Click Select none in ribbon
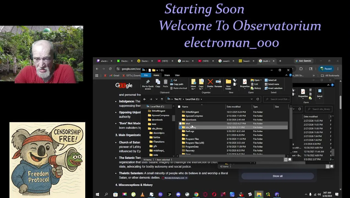Viewport: 350px width, 198px height. (x=272, y=84)
